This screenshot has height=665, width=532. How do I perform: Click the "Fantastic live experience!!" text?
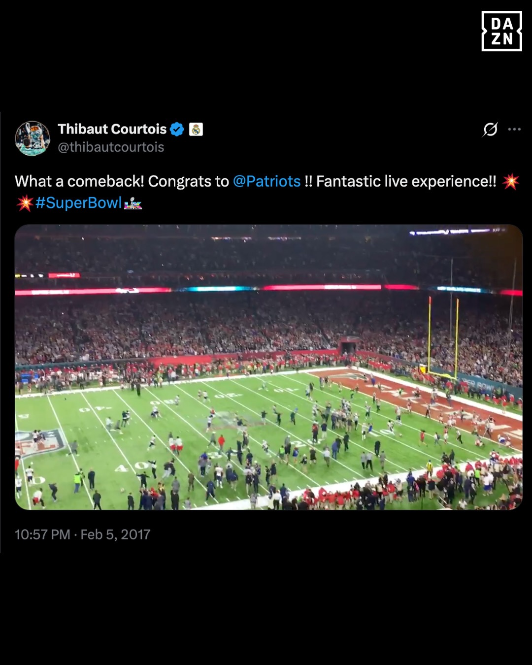coord(406,182)
